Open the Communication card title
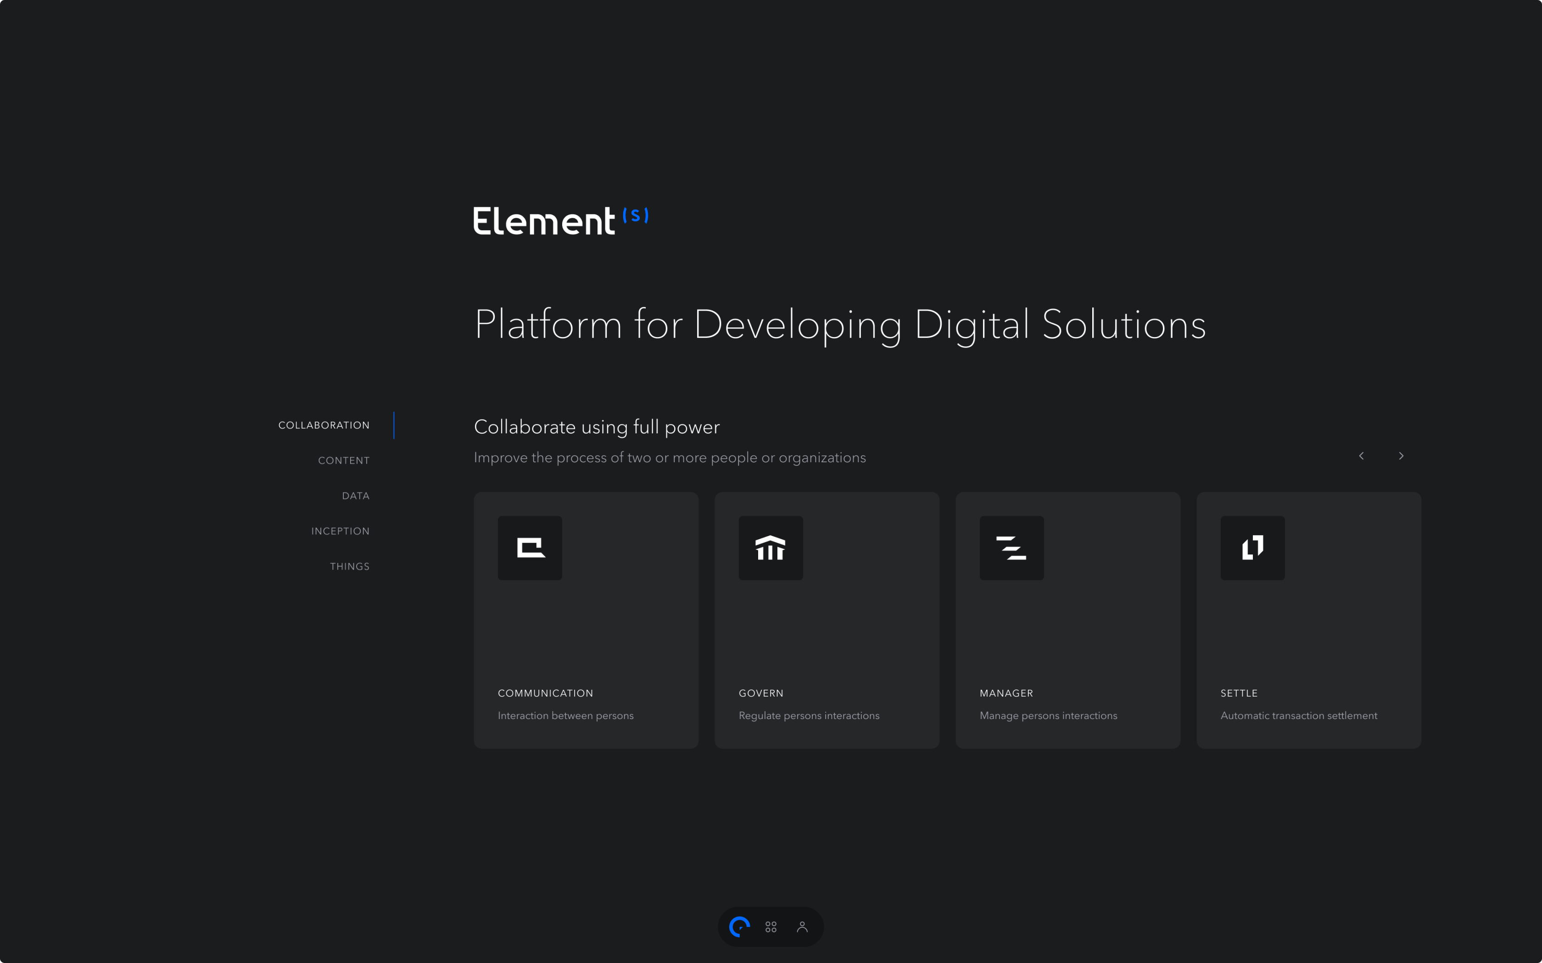Viewport: 1542px width, 963px height. tap(545, 693)
